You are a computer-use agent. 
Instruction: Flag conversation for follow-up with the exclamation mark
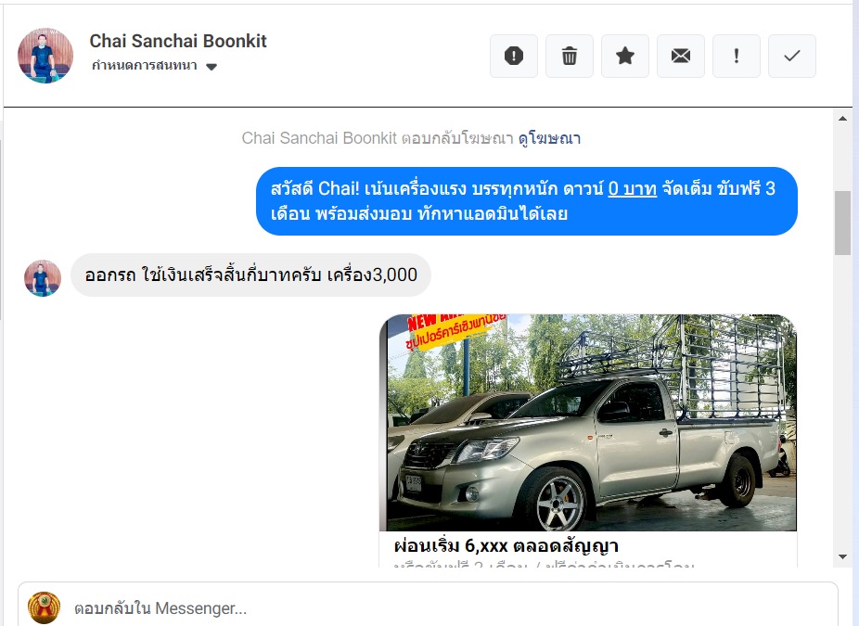737,56
